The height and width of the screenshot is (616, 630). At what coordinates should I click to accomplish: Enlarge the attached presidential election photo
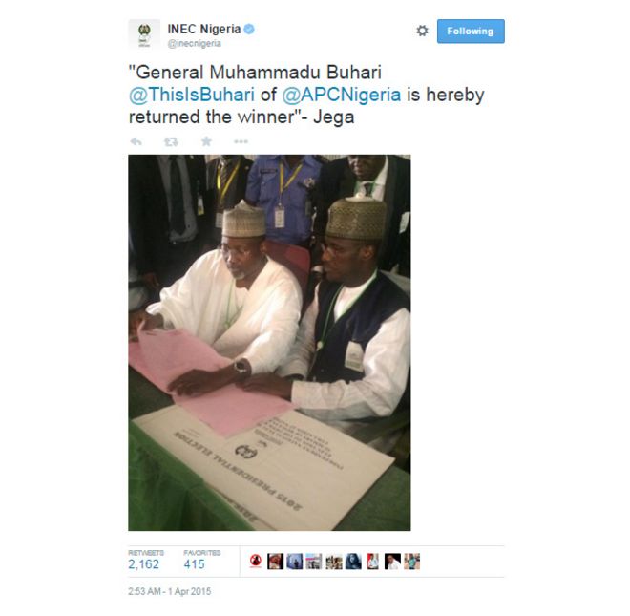click(269, 343)
